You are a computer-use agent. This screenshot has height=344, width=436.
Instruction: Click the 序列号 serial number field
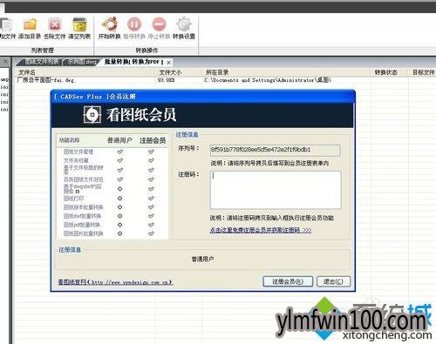[275, 150]
